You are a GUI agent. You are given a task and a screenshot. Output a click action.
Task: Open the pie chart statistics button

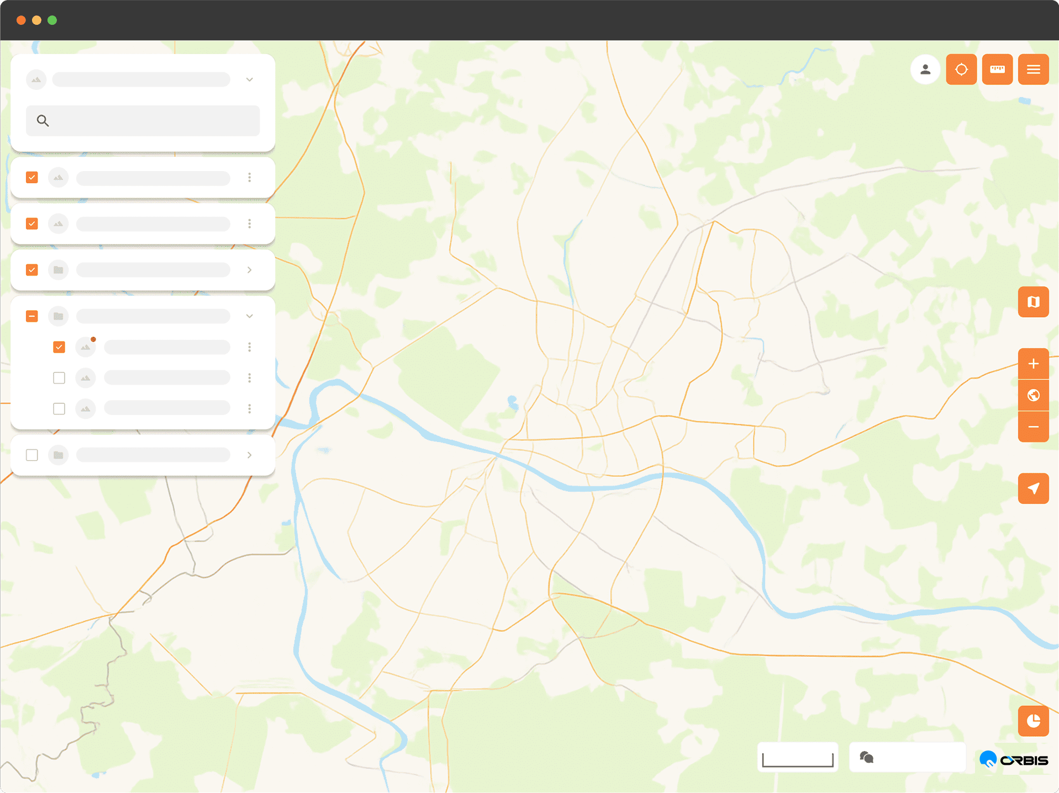coord(1033,721)
